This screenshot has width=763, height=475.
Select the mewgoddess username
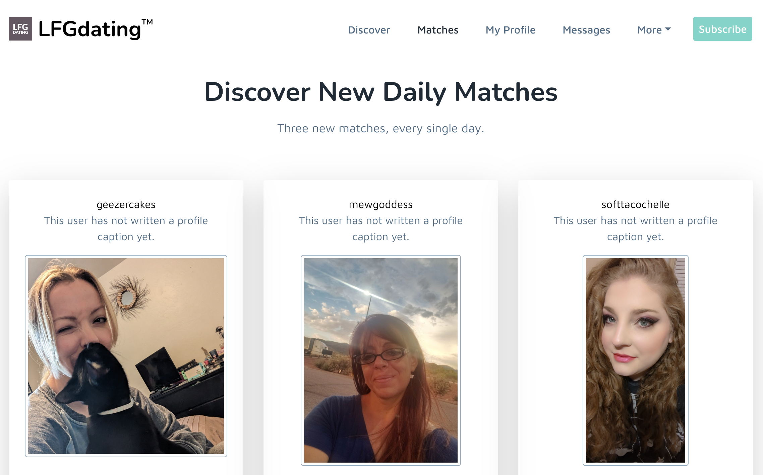pos(381,204)
